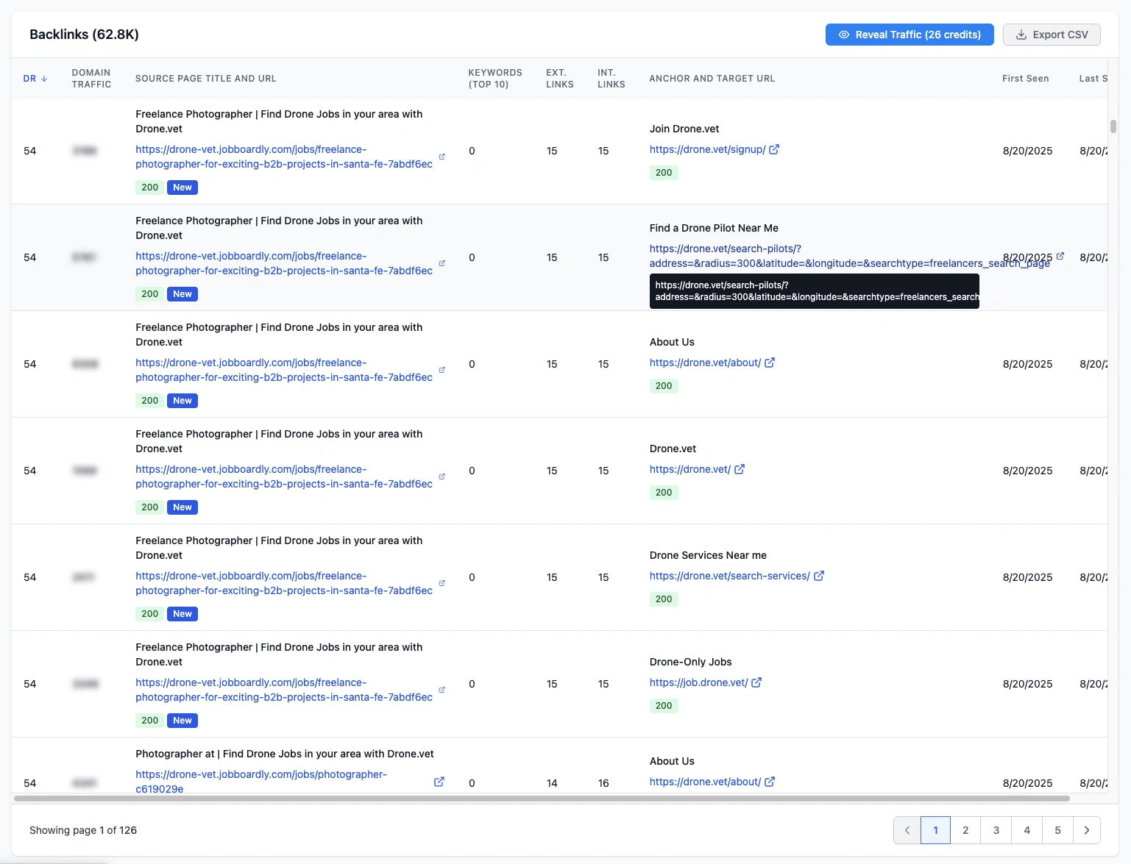Viewport: 1131px width, 864px height.
Task: Click the download icon in Export CSV button
Action: click(x=1021, y=35)
